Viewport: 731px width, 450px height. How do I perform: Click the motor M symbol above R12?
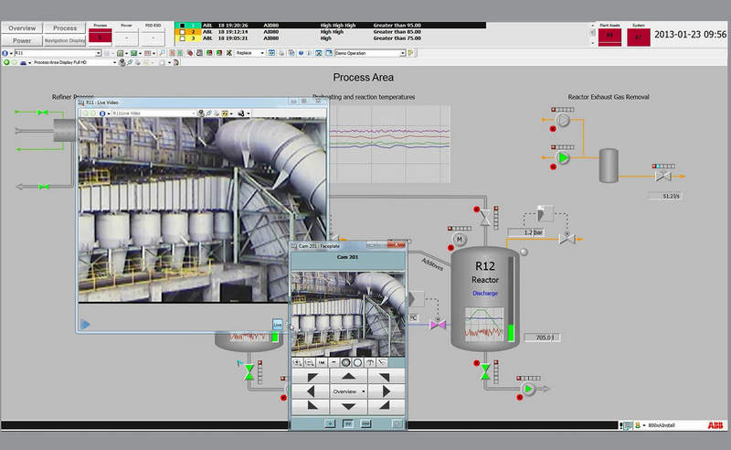(x=460, y=240)
